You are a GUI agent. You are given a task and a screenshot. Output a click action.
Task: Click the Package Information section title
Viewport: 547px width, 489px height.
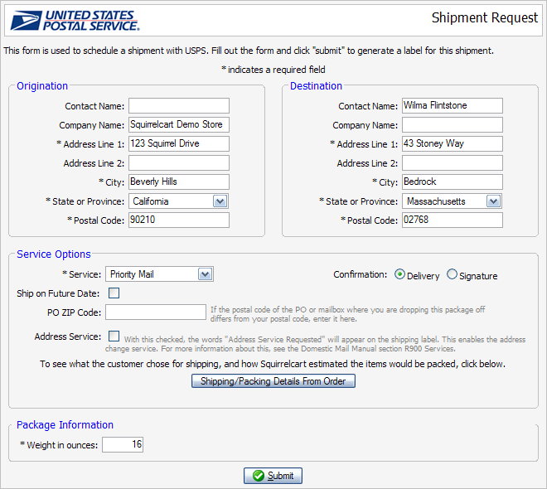click(65, 425)
